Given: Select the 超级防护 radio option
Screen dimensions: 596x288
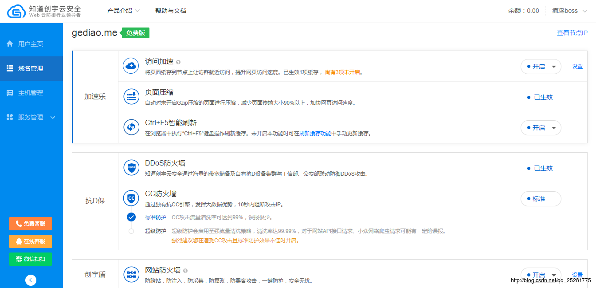Looking at the screenshot, I should pos(131,231).
